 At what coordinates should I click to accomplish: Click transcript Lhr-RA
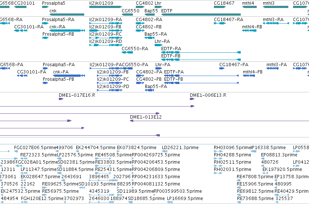click(162, 41)
